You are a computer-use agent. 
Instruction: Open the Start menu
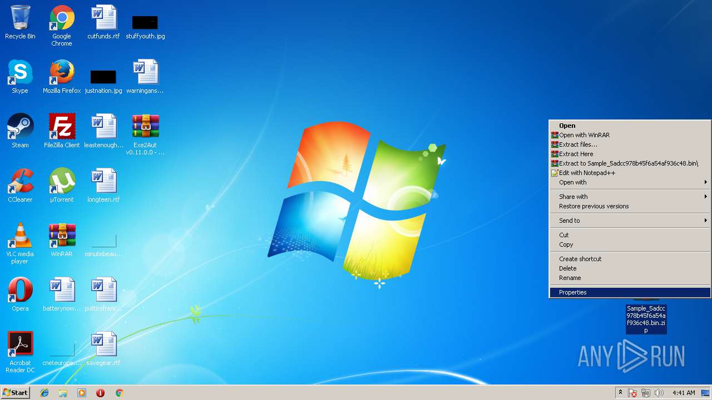click(x=15, y=392)
